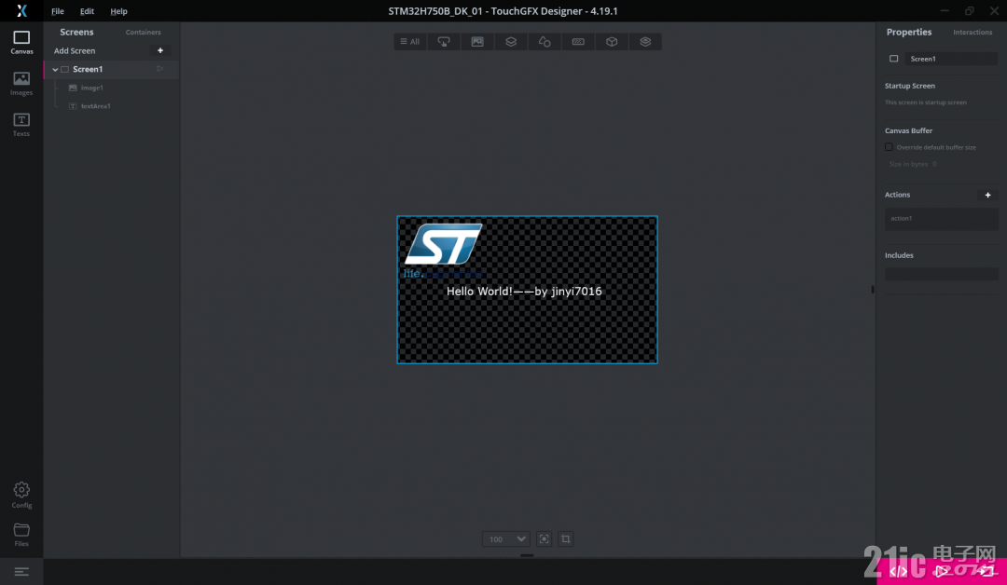Image resolution: width=1007 pixels, height=585 pixels.
Task: Select the ST logo image on the canvas
Action: tap(443, 251)
